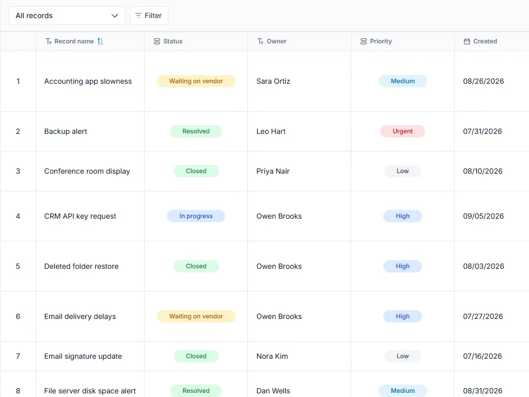Click Low priority for Conference room display
Screen dimensions: 529x397
403,171
